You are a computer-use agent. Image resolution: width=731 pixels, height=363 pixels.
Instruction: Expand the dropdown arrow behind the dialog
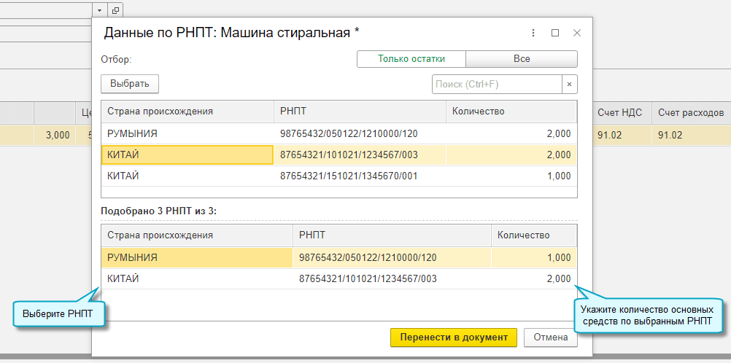[99, 10]
